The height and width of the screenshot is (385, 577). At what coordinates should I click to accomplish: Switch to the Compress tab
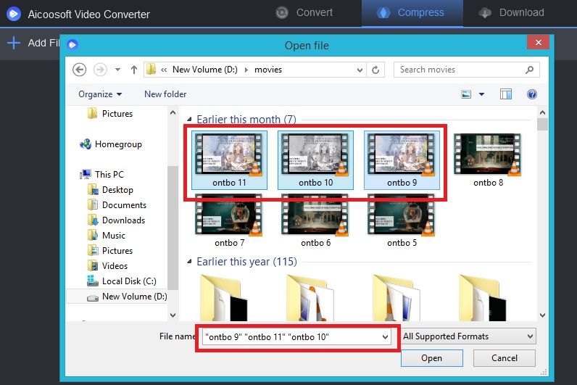click(411, 12)
